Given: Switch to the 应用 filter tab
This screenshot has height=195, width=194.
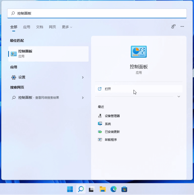Looking at the screenshot, I should point(27,27).
